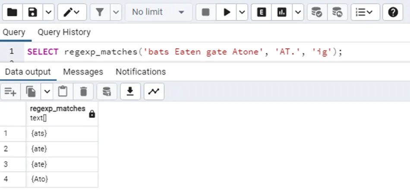Click the Add row icon

coord(10,91)
